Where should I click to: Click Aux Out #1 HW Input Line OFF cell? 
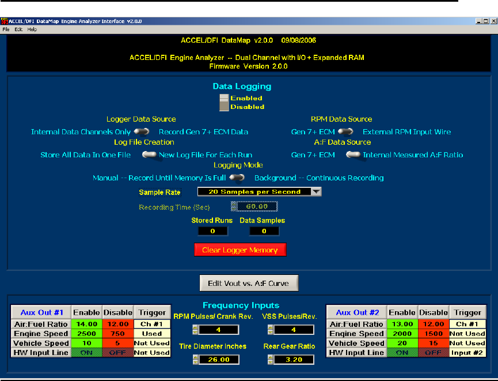pos(118,353)
